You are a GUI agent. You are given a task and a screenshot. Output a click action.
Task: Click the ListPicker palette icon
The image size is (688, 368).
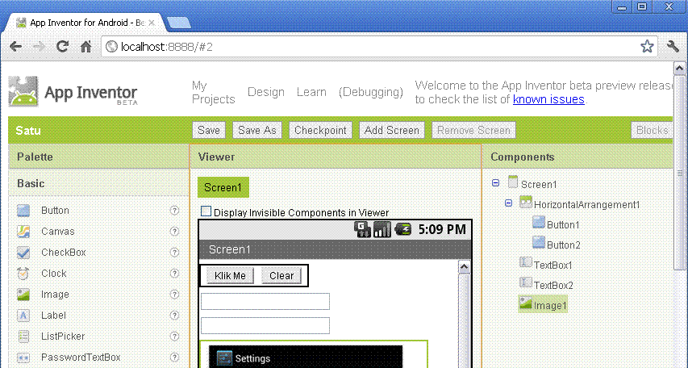pyautogui.click(x=23, y=337)
